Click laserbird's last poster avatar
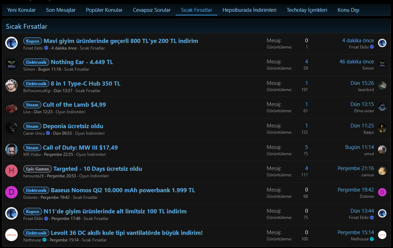 pyautogui.click(x=382, y=86)
